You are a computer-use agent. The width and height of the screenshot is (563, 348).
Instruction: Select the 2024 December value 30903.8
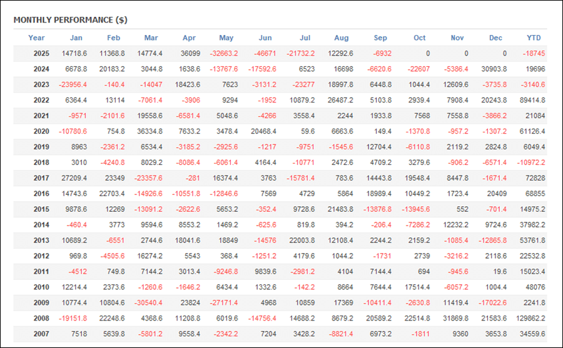point(494,69)
